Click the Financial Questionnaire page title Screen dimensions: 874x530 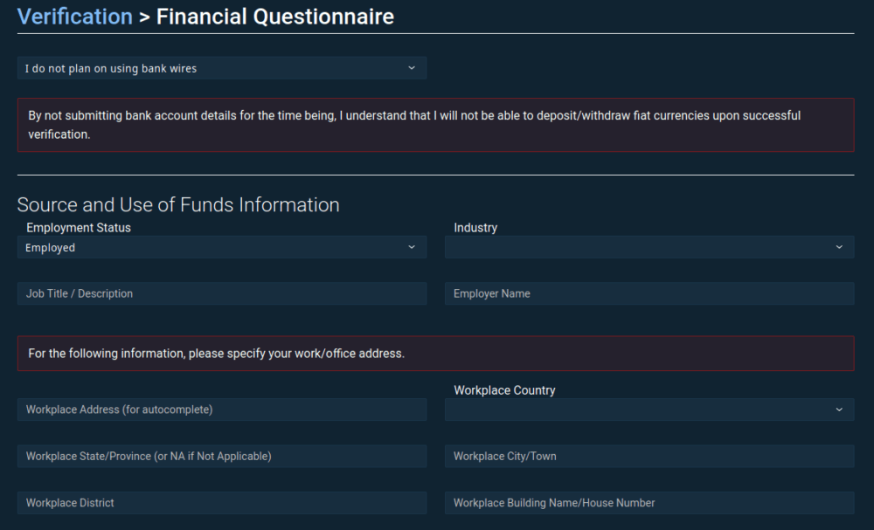(274, 16)
